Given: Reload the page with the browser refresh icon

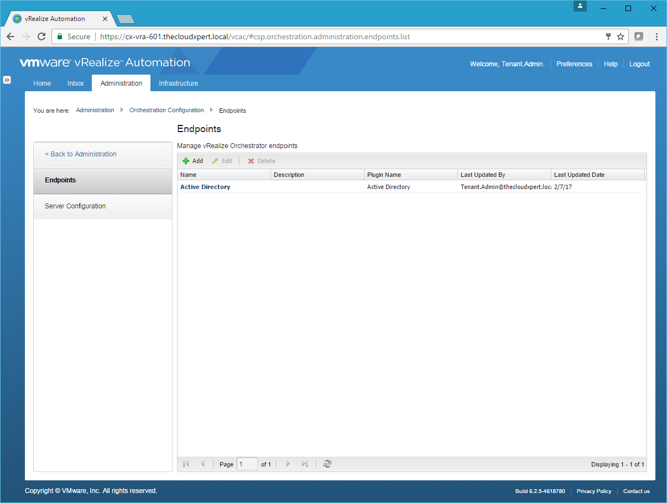Looking at the screenshot, I should (41, 36).
